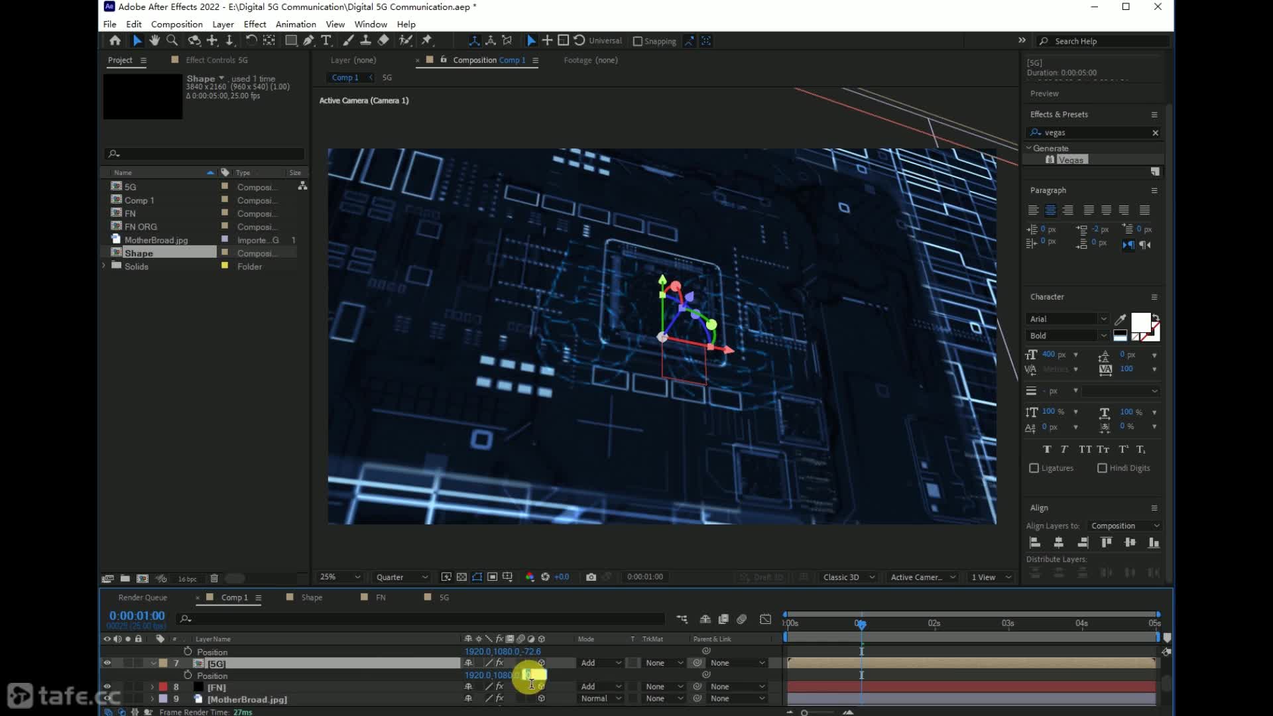
Task: Select the Hand tool
Action: coord(154,40)
